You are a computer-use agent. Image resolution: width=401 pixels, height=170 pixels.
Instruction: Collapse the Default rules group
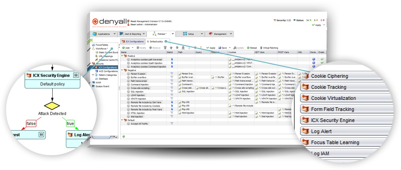click(122, 120)
